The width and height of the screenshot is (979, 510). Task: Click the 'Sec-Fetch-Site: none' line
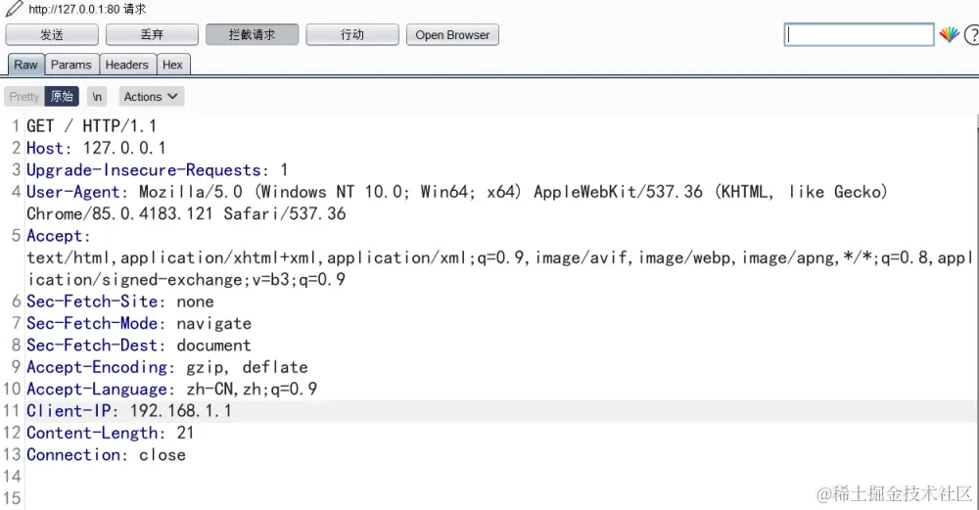pos(119,301)
